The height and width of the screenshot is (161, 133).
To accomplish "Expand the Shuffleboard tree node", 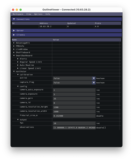I will tap(14, 52).
